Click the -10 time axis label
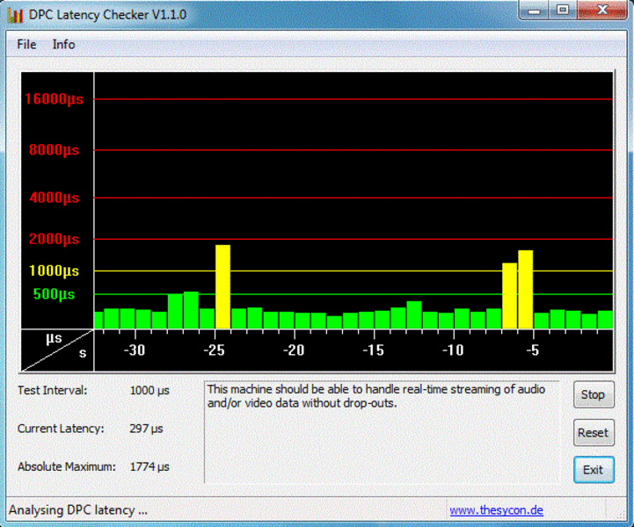Image resolution: width=634 pixels, height=527 pixels. click(453, 350)
